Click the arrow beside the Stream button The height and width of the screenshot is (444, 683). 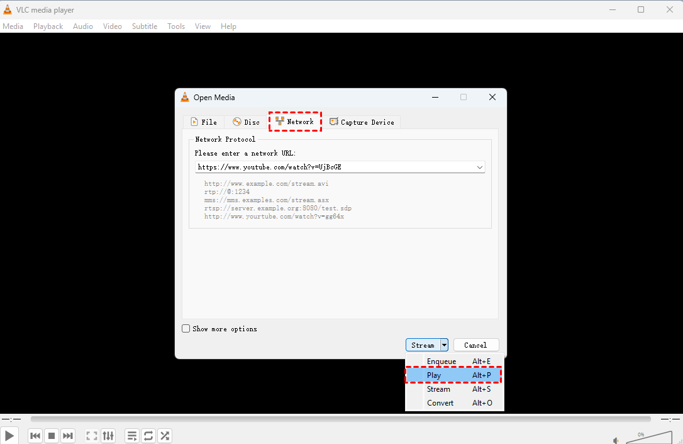[x=444, y=345]
